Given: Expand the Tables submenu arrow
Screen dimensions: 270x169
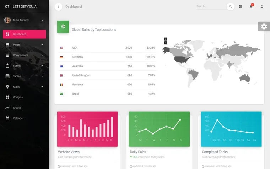Looking at the screenshot, I should tap(42, 76).
